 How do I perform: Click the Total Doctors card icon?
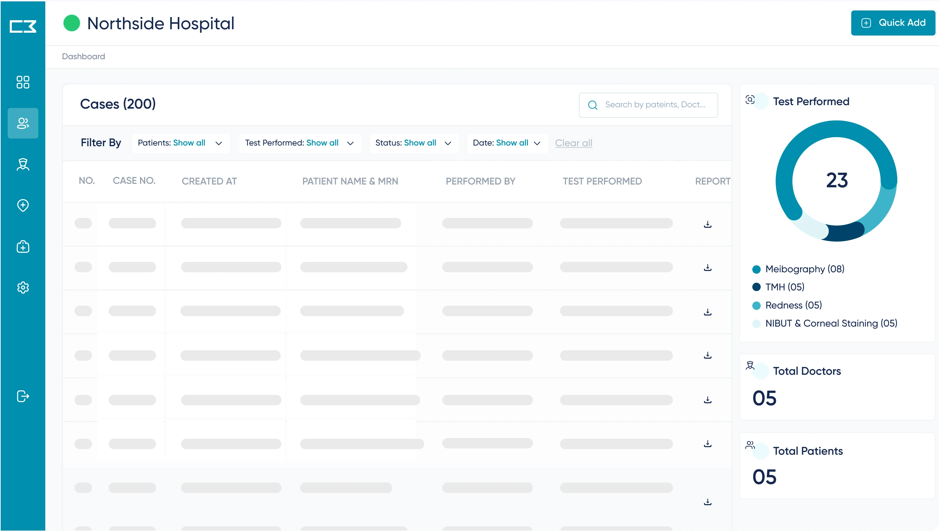click(750, 365)
